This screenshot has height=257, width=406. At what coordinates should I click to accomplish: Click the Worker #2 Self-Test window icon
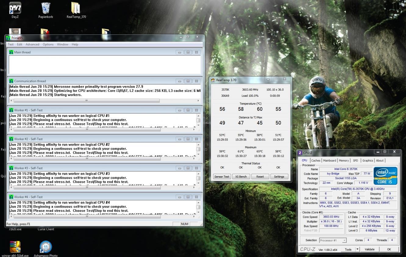tap(11, 139)
